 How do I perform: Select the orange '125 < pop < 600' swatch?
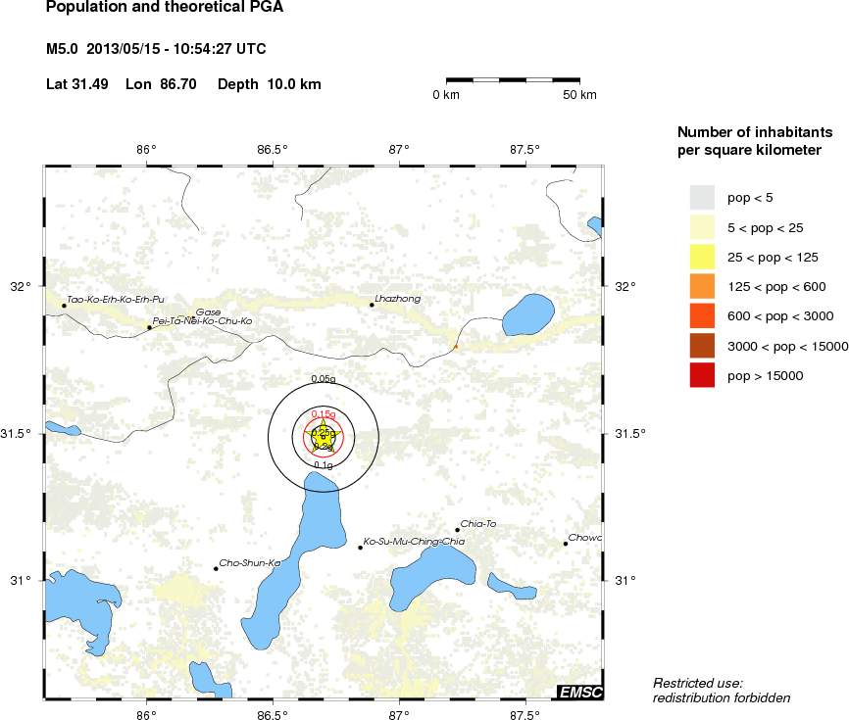point(702,286)
